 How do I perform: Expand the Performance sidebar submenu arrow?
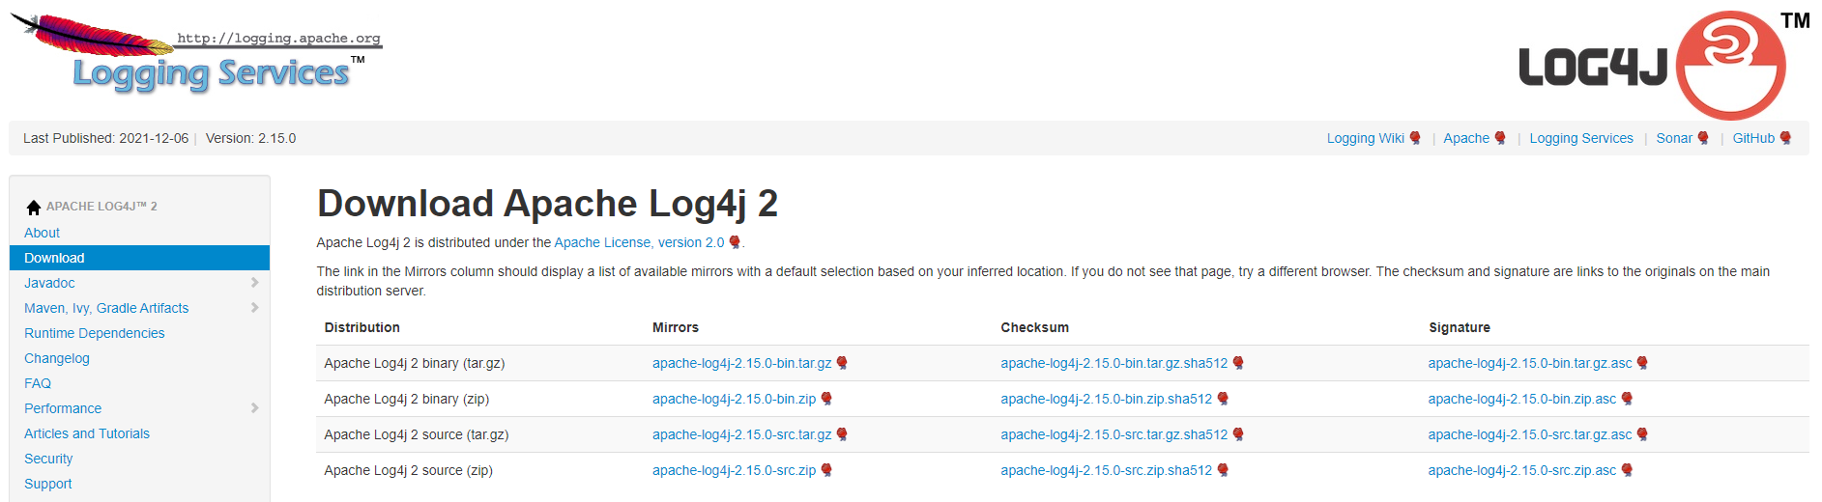255,408
